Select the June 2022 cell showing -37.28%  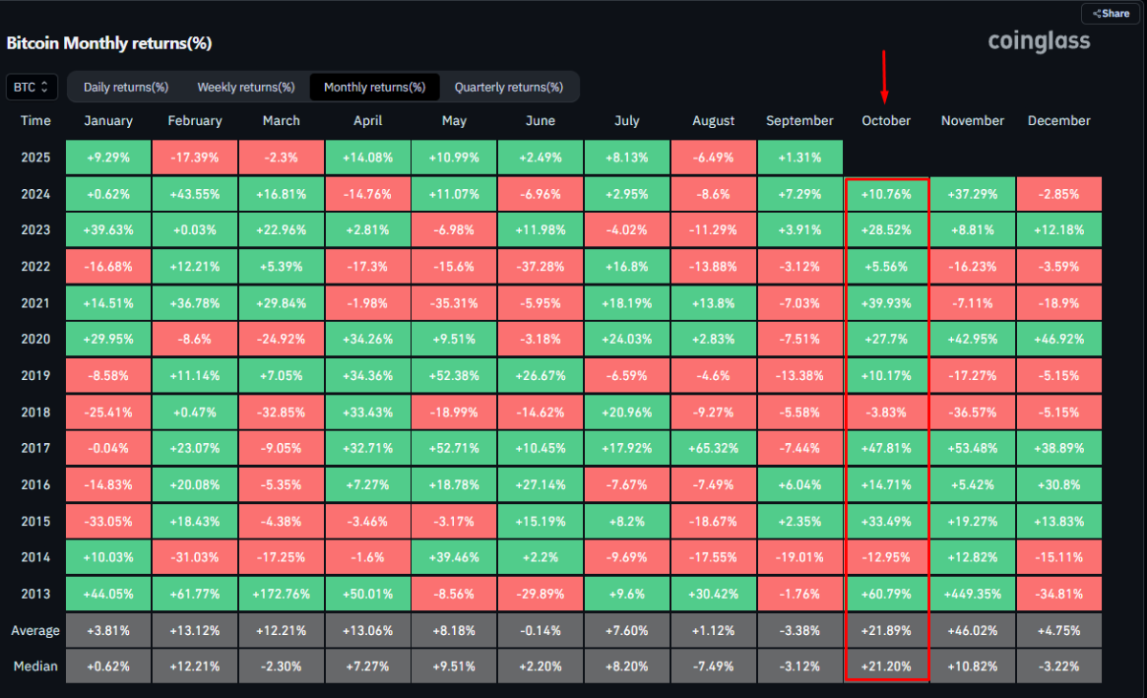point(540,266)
